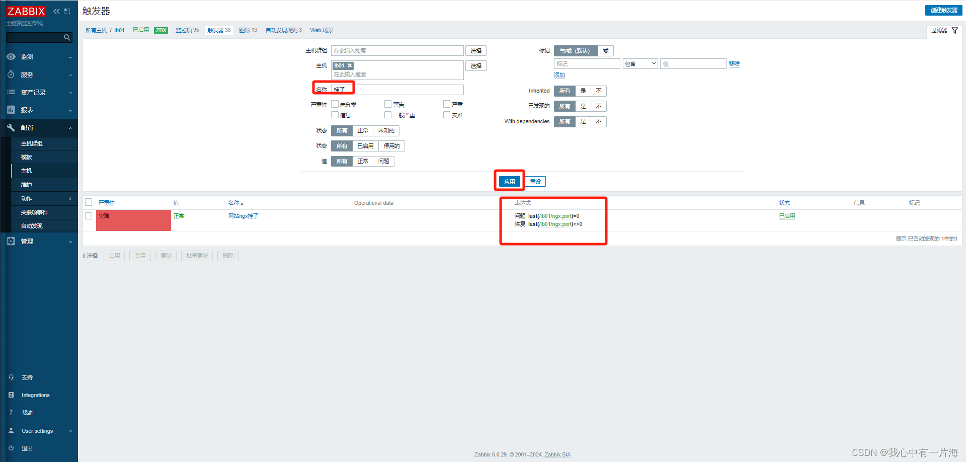Click the sidebar search magnifier icon
Viewport: 966px width, 462px height.
(67, 38)
